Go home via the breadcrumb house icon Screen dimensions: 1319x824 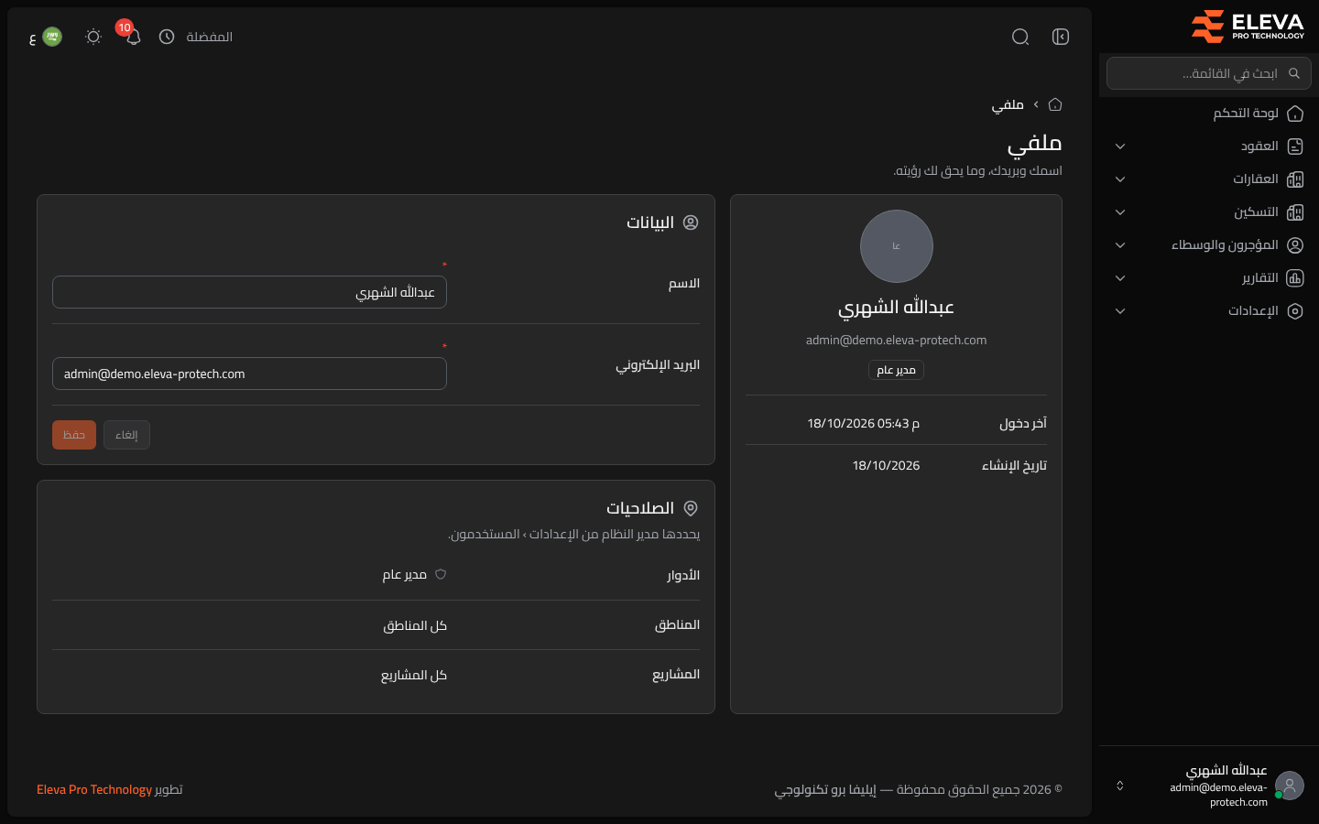(1055, 104)
